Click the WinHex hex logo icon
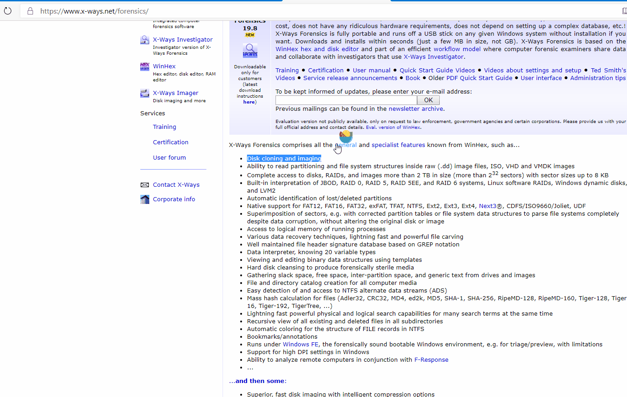Viewport: 627px width, 397px height. pyautogui.click(x=145, y=66)
